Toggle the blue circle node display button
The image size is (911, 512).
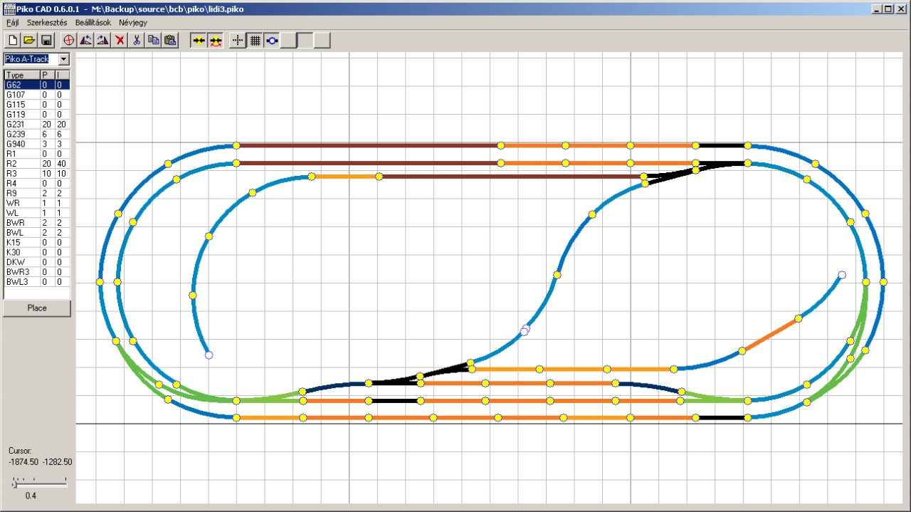click(x=272, y=41)
